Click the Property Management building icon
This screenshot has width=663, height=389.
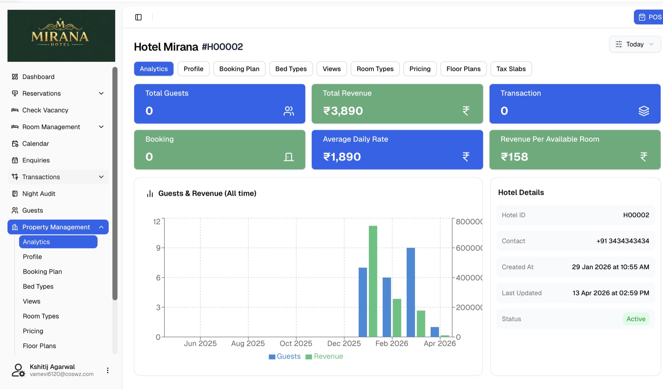[x=15, y=227]
